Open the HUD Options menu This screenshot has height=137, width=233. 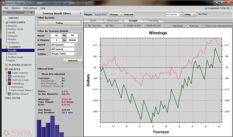30,8
